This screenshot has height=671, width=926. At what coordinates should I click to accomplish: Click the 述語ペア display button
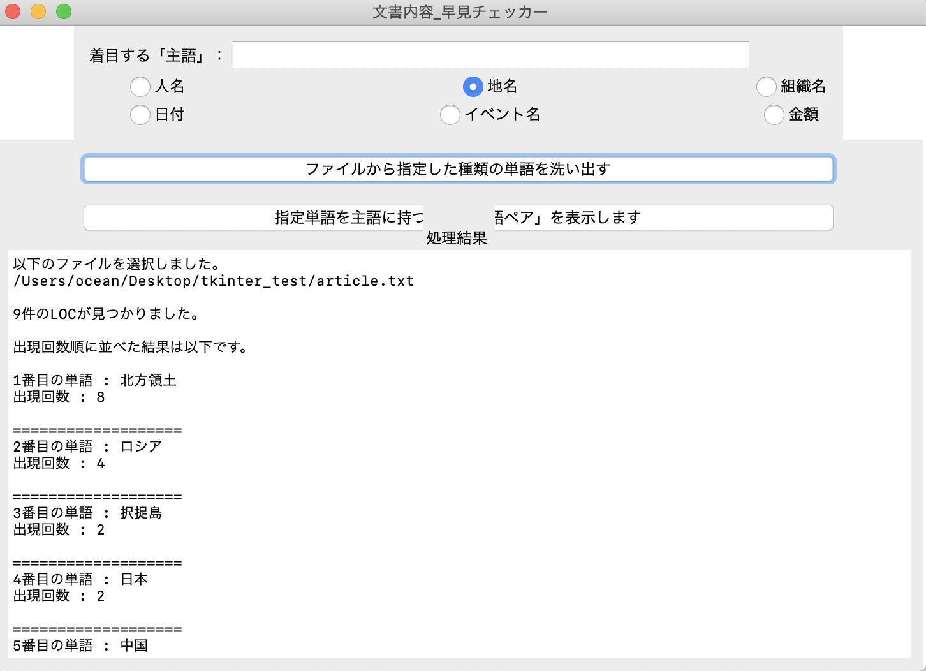pyautogui.click(x=458, y=218)
